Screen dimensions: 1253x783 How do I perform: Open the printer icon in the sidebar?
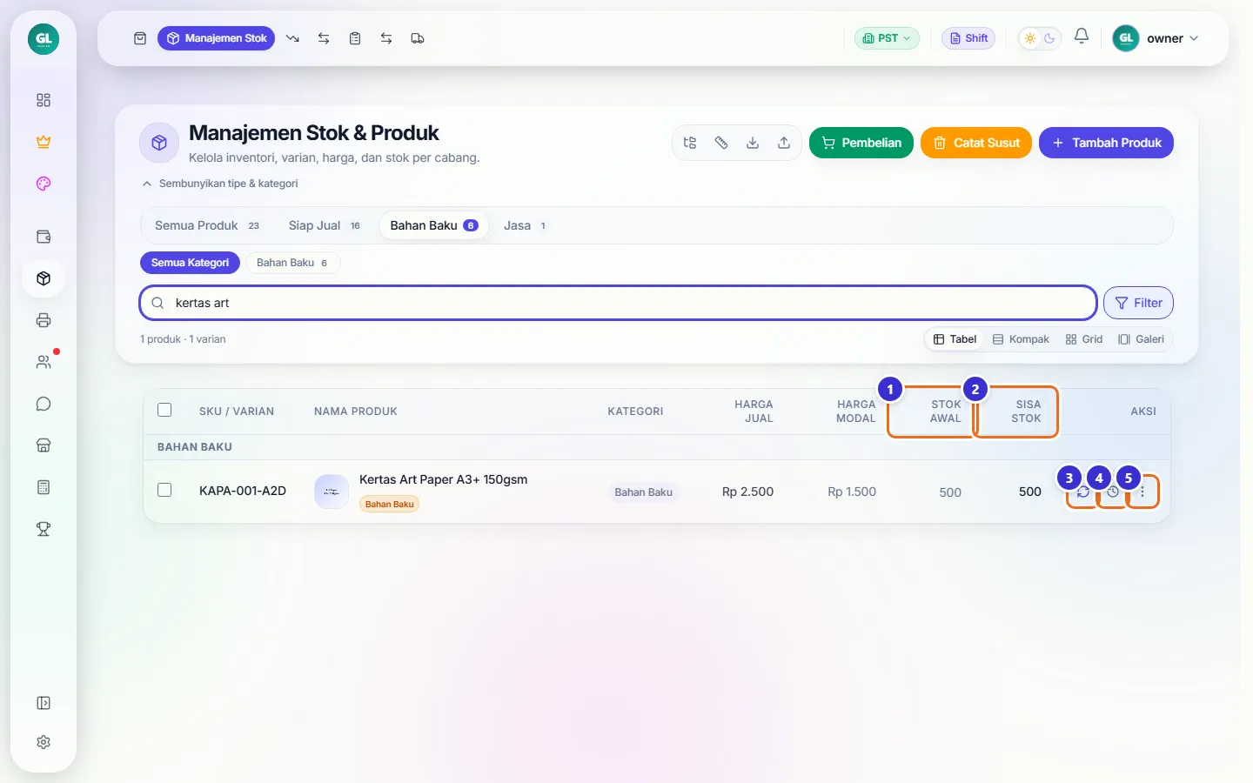point(44,320)
